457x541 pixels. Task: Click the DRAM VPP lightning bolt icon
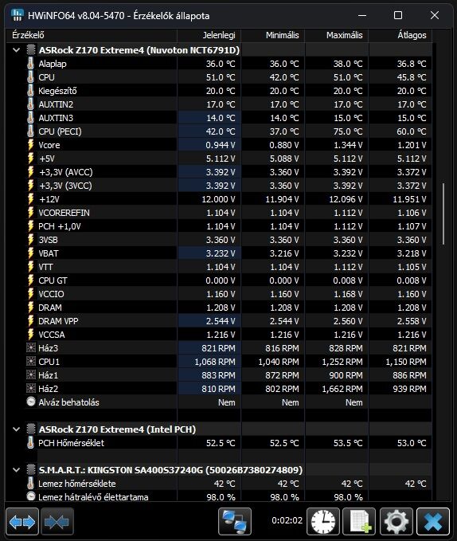[31, 321]
